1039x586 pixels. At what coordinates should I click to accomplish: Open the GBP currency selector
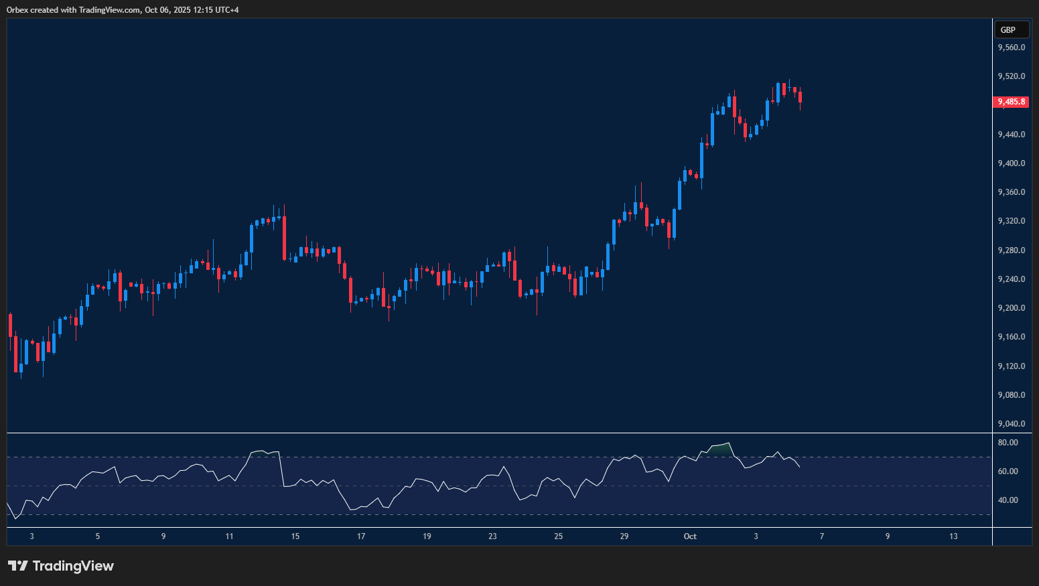pyautogui.click(x=1011, y=29)
